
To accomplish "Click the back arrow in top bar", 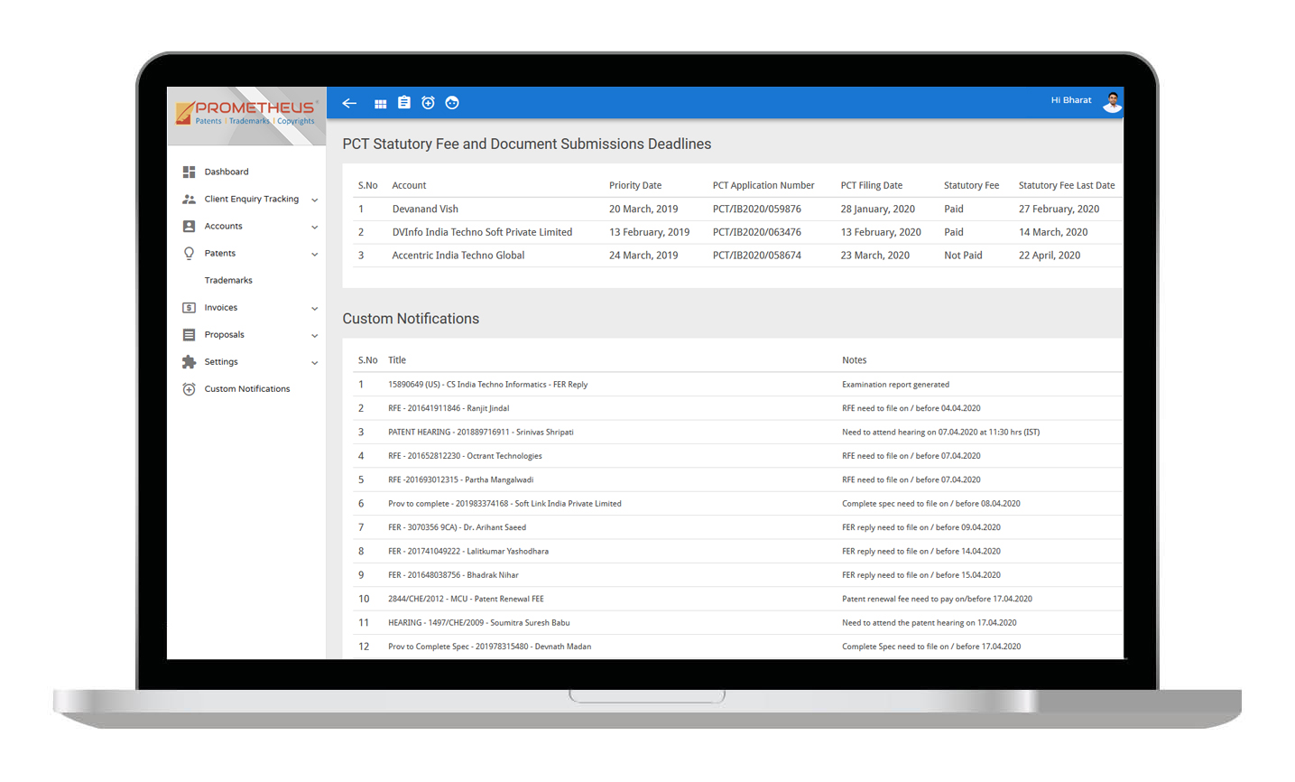I will tap(349, 103).
